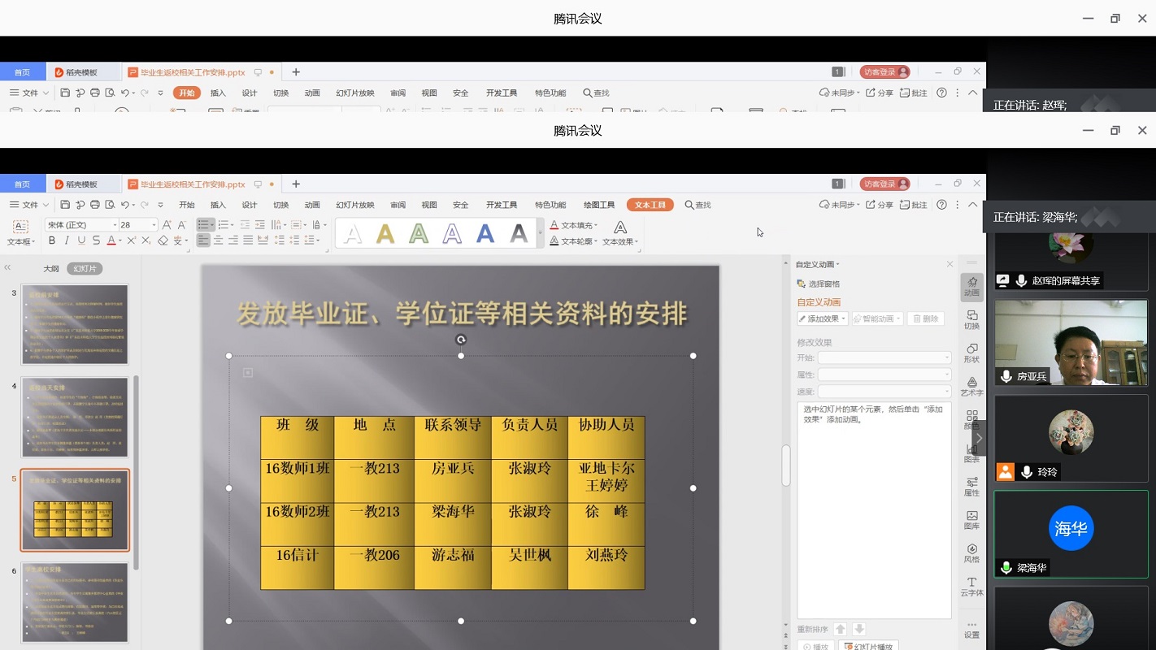Open the 形状 (Shapes) sidebar panel
Screen dimensions: 1156x650
[x=971, y=353]
